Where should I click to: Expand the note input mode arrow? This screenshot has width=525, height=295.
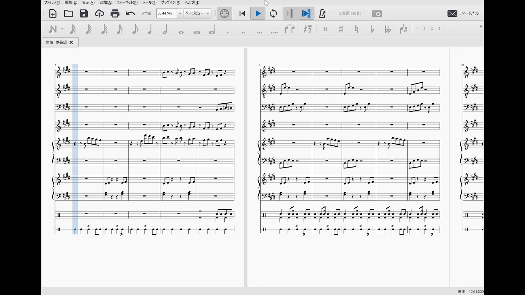(x=62, y=29)
